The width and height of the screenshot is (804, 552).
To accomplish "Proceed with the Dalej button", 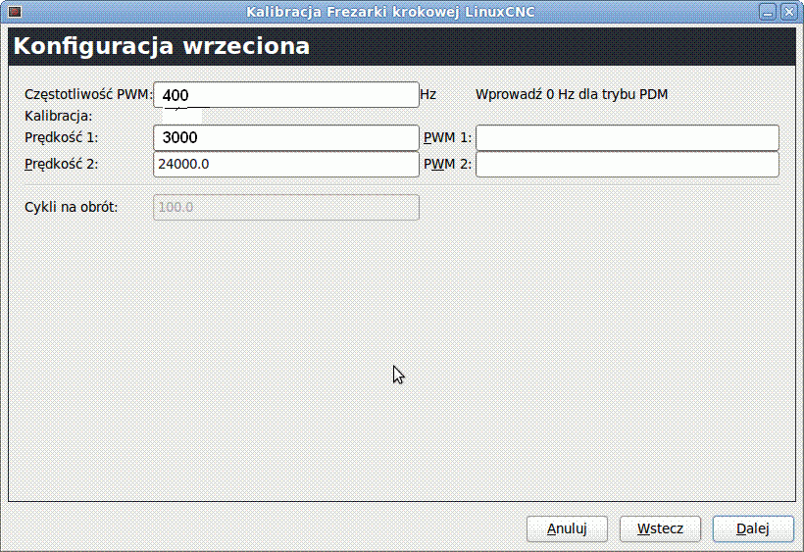I will (x=753, y=528).
